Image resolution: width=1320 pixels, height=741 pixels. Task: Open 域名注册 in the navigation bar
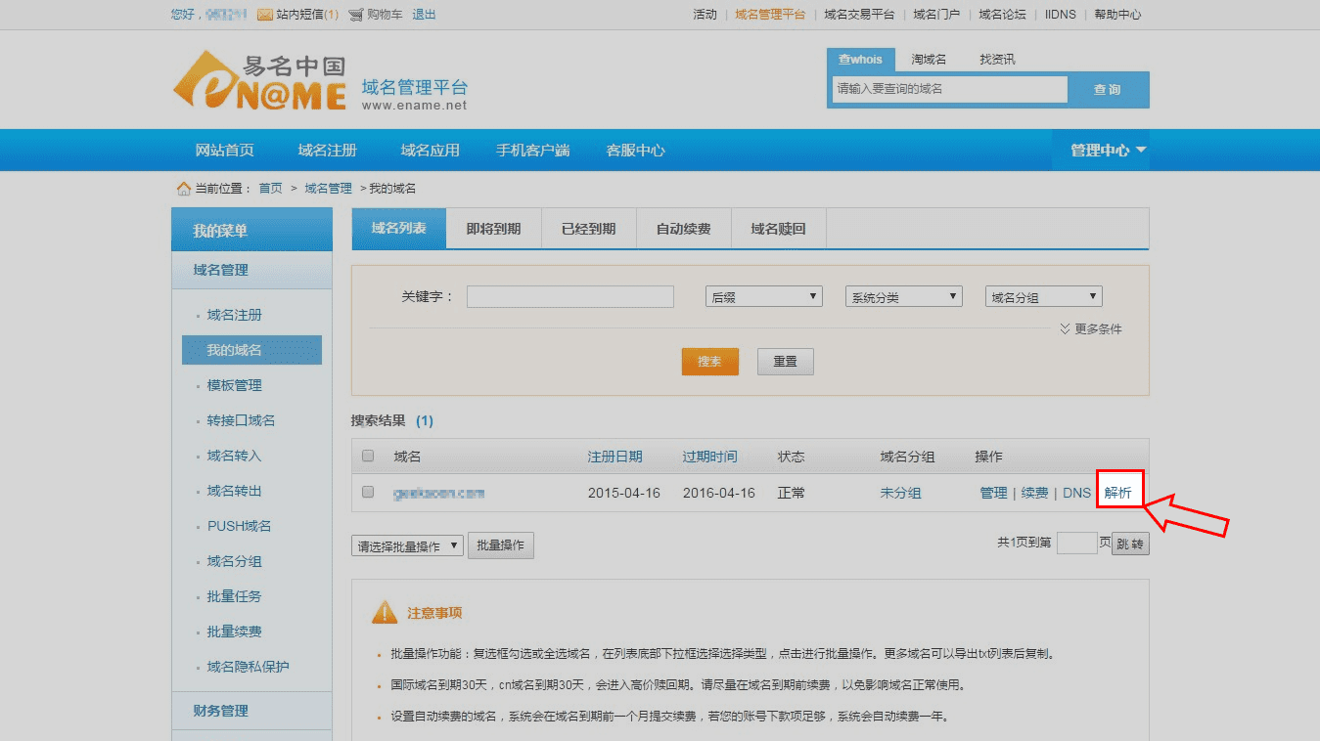[x=328, y=151]
